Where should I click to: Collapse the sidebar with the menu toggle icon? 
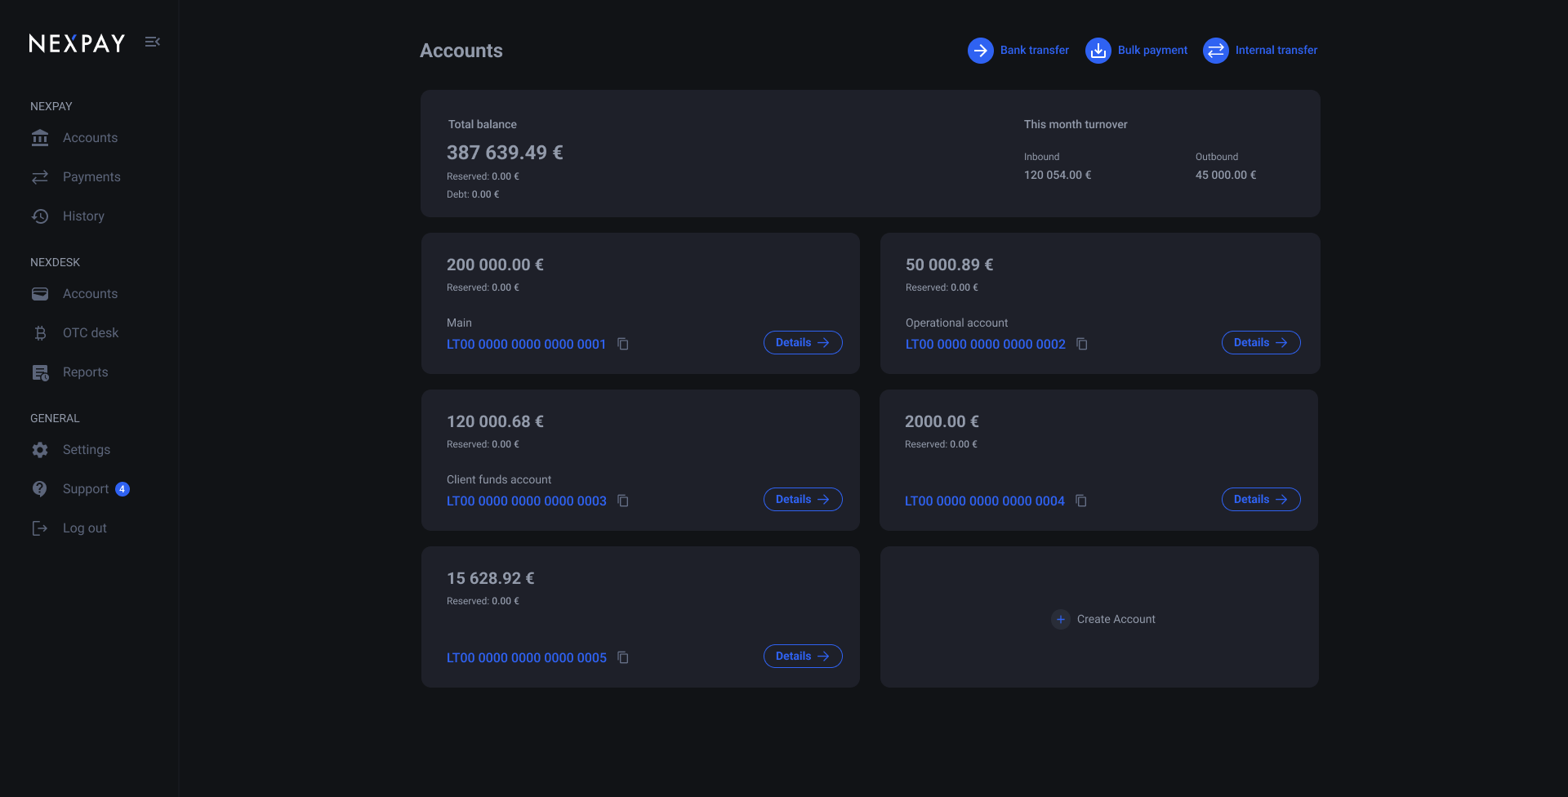(x=152, y=42)
